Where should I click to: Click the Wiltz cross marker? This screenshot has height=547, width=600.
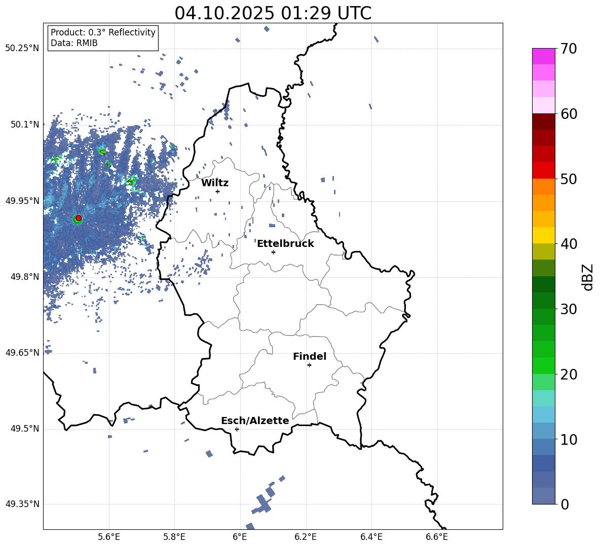tap(218, 192)
